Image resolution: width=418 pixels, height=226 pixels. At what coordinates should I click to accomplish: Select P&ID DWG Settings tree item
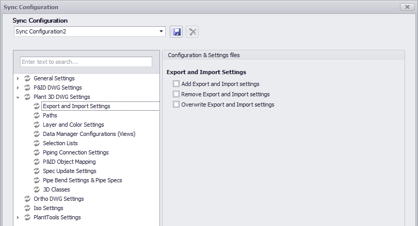58,88
